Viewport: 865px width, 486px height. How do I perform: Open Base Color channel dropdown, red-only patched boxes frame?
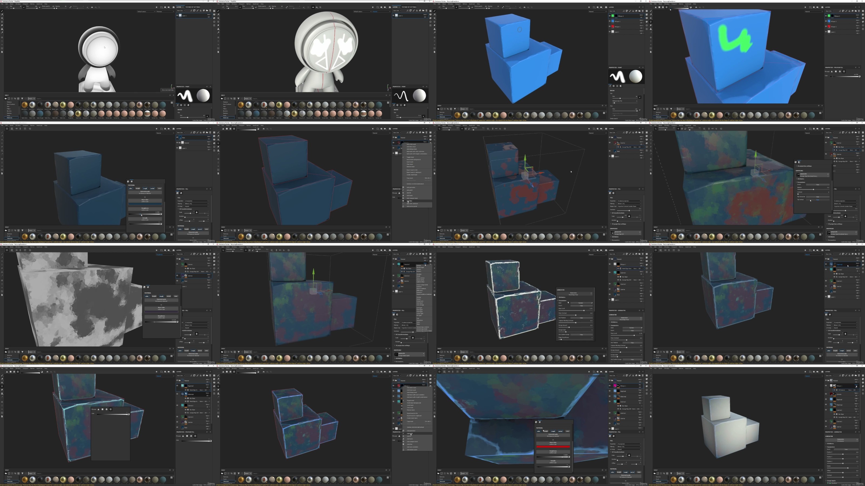[614, 133]
